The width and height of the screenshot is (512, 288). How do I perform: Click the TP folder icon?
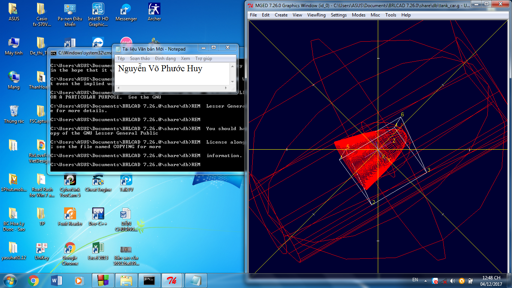tap(42, 217)
